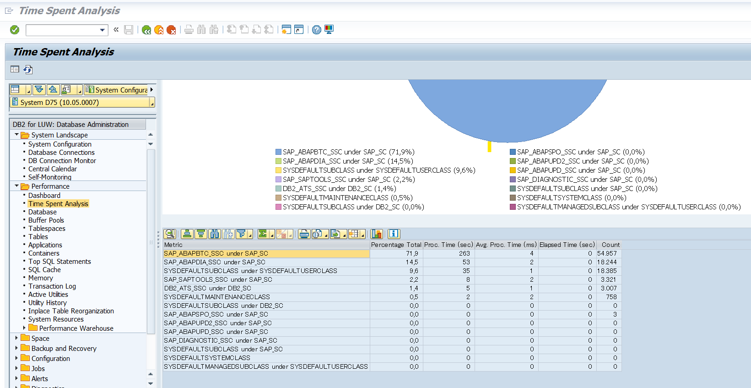Click Refresh icon below Time Spent Analysis title
751x388 pixels.
tap(28, 70)
